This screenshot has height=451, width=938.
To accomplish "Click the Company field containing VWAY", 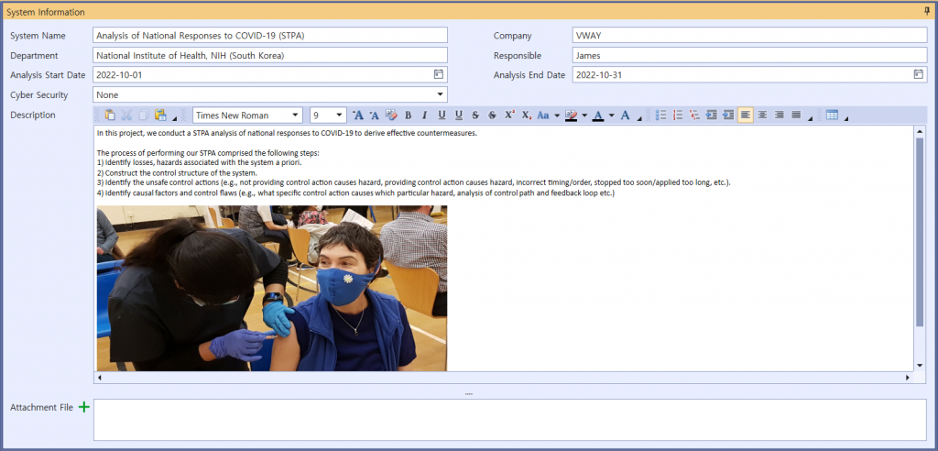I will coord(749,36).
